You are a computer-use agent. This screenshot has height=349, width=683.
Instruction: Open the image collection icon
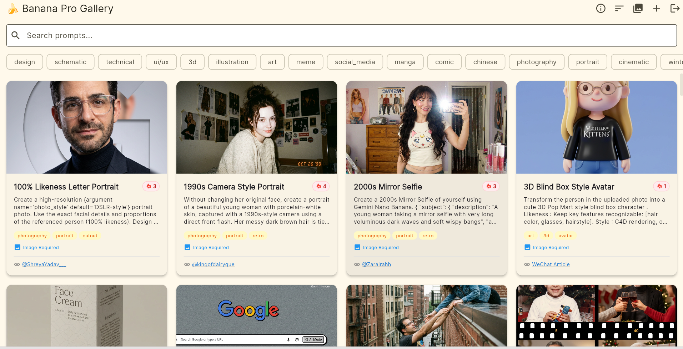pyautogui.click(x=638, y=9)
